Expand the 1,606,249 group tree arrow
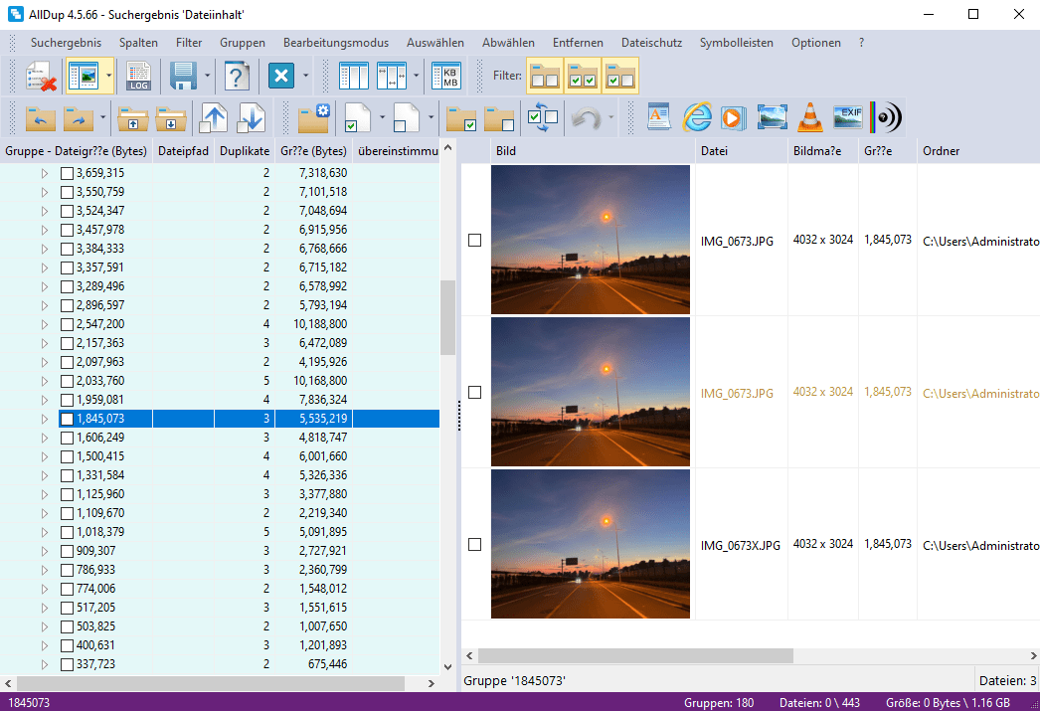This screenshot has height=711, width=1040. pos(44,438)
